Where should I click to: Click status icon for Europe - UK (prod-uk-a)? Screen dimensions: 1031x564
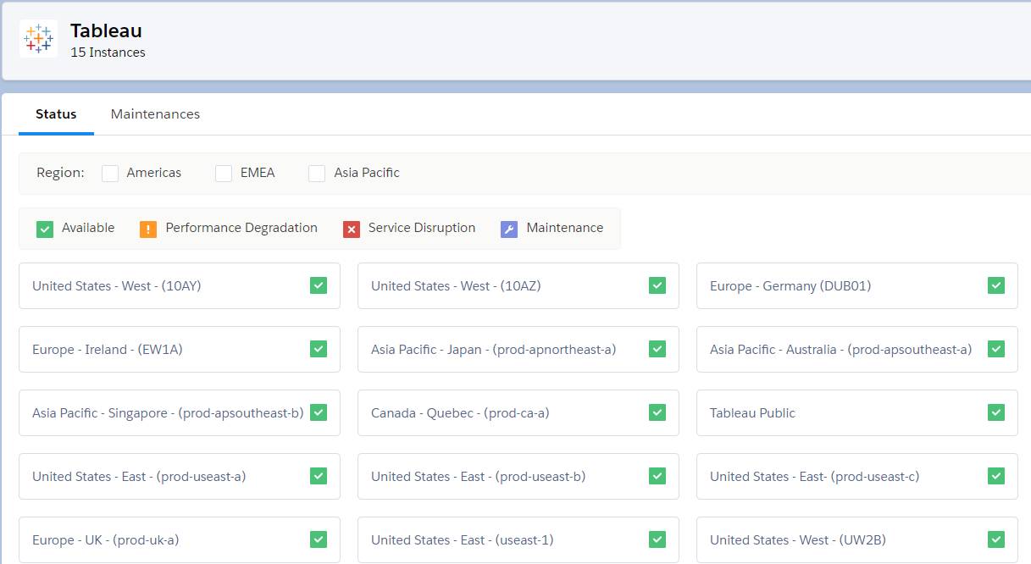[319, 539]
